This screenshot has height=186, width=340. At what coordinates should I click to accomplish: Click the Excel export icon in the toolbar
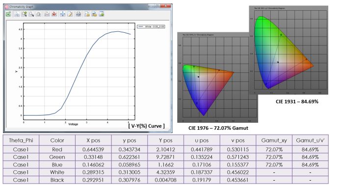coord(8,14)
